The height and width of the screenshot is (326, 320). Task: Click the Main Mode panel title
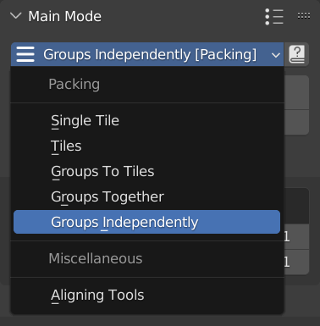[65, 16]
